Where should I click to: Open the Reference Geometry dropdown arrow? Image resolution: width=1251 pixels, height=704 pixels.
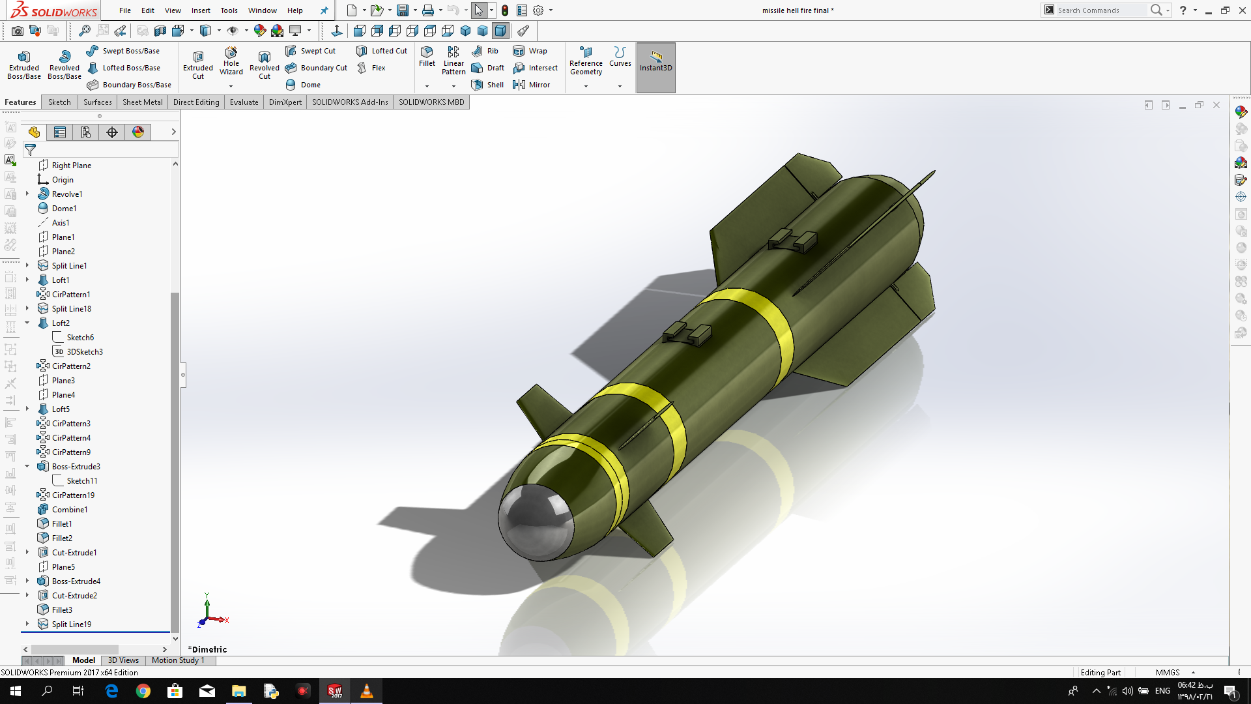(586, 86)
